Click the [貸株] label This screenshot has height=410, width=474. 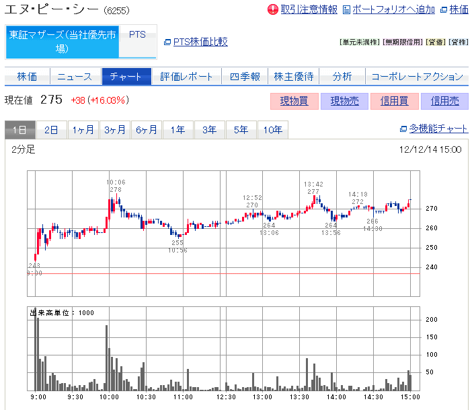459,42
